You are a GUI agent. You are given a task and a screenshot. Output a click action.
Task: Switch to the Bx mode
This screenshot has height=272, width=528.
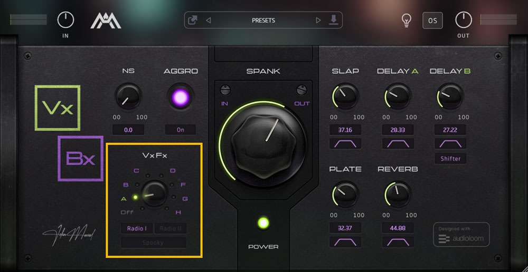pyautogui.click(x=80, y=159)
